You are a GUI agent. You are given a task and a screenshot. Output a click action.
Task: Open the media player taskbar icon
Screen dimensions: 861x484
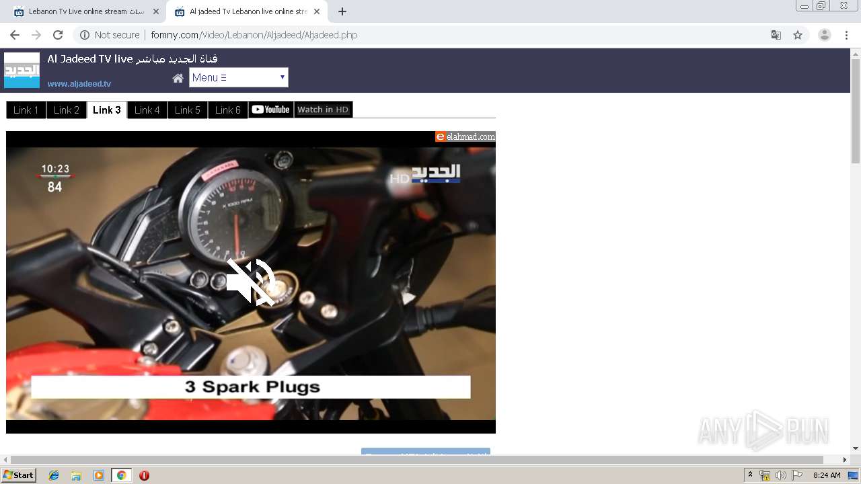click(99, 475)
